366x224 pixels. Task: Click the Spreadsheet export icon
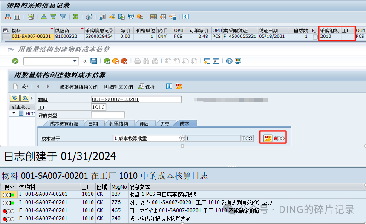click(102, 17)
